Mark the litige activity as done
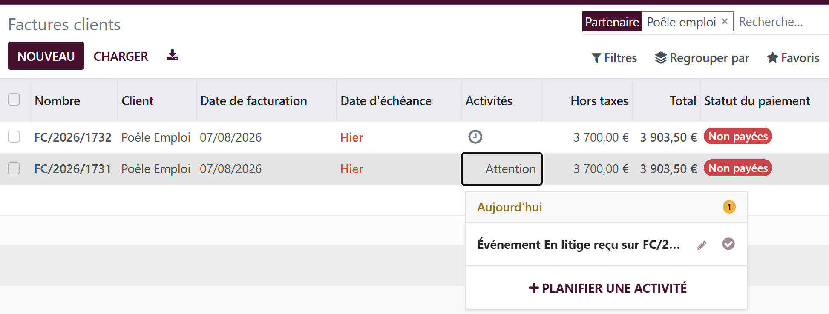The width and height of the screenshot is (829, 314). click(728, 244)
